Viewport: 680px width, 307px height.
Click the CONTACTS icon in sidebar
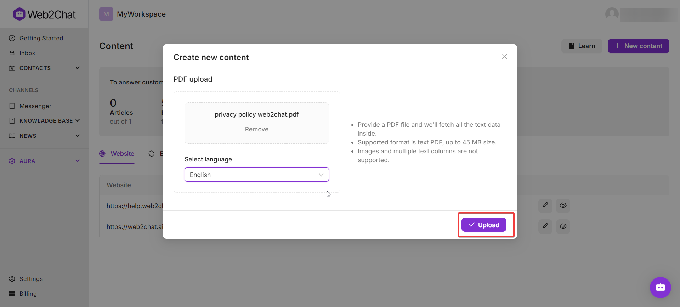coord(12,68)
